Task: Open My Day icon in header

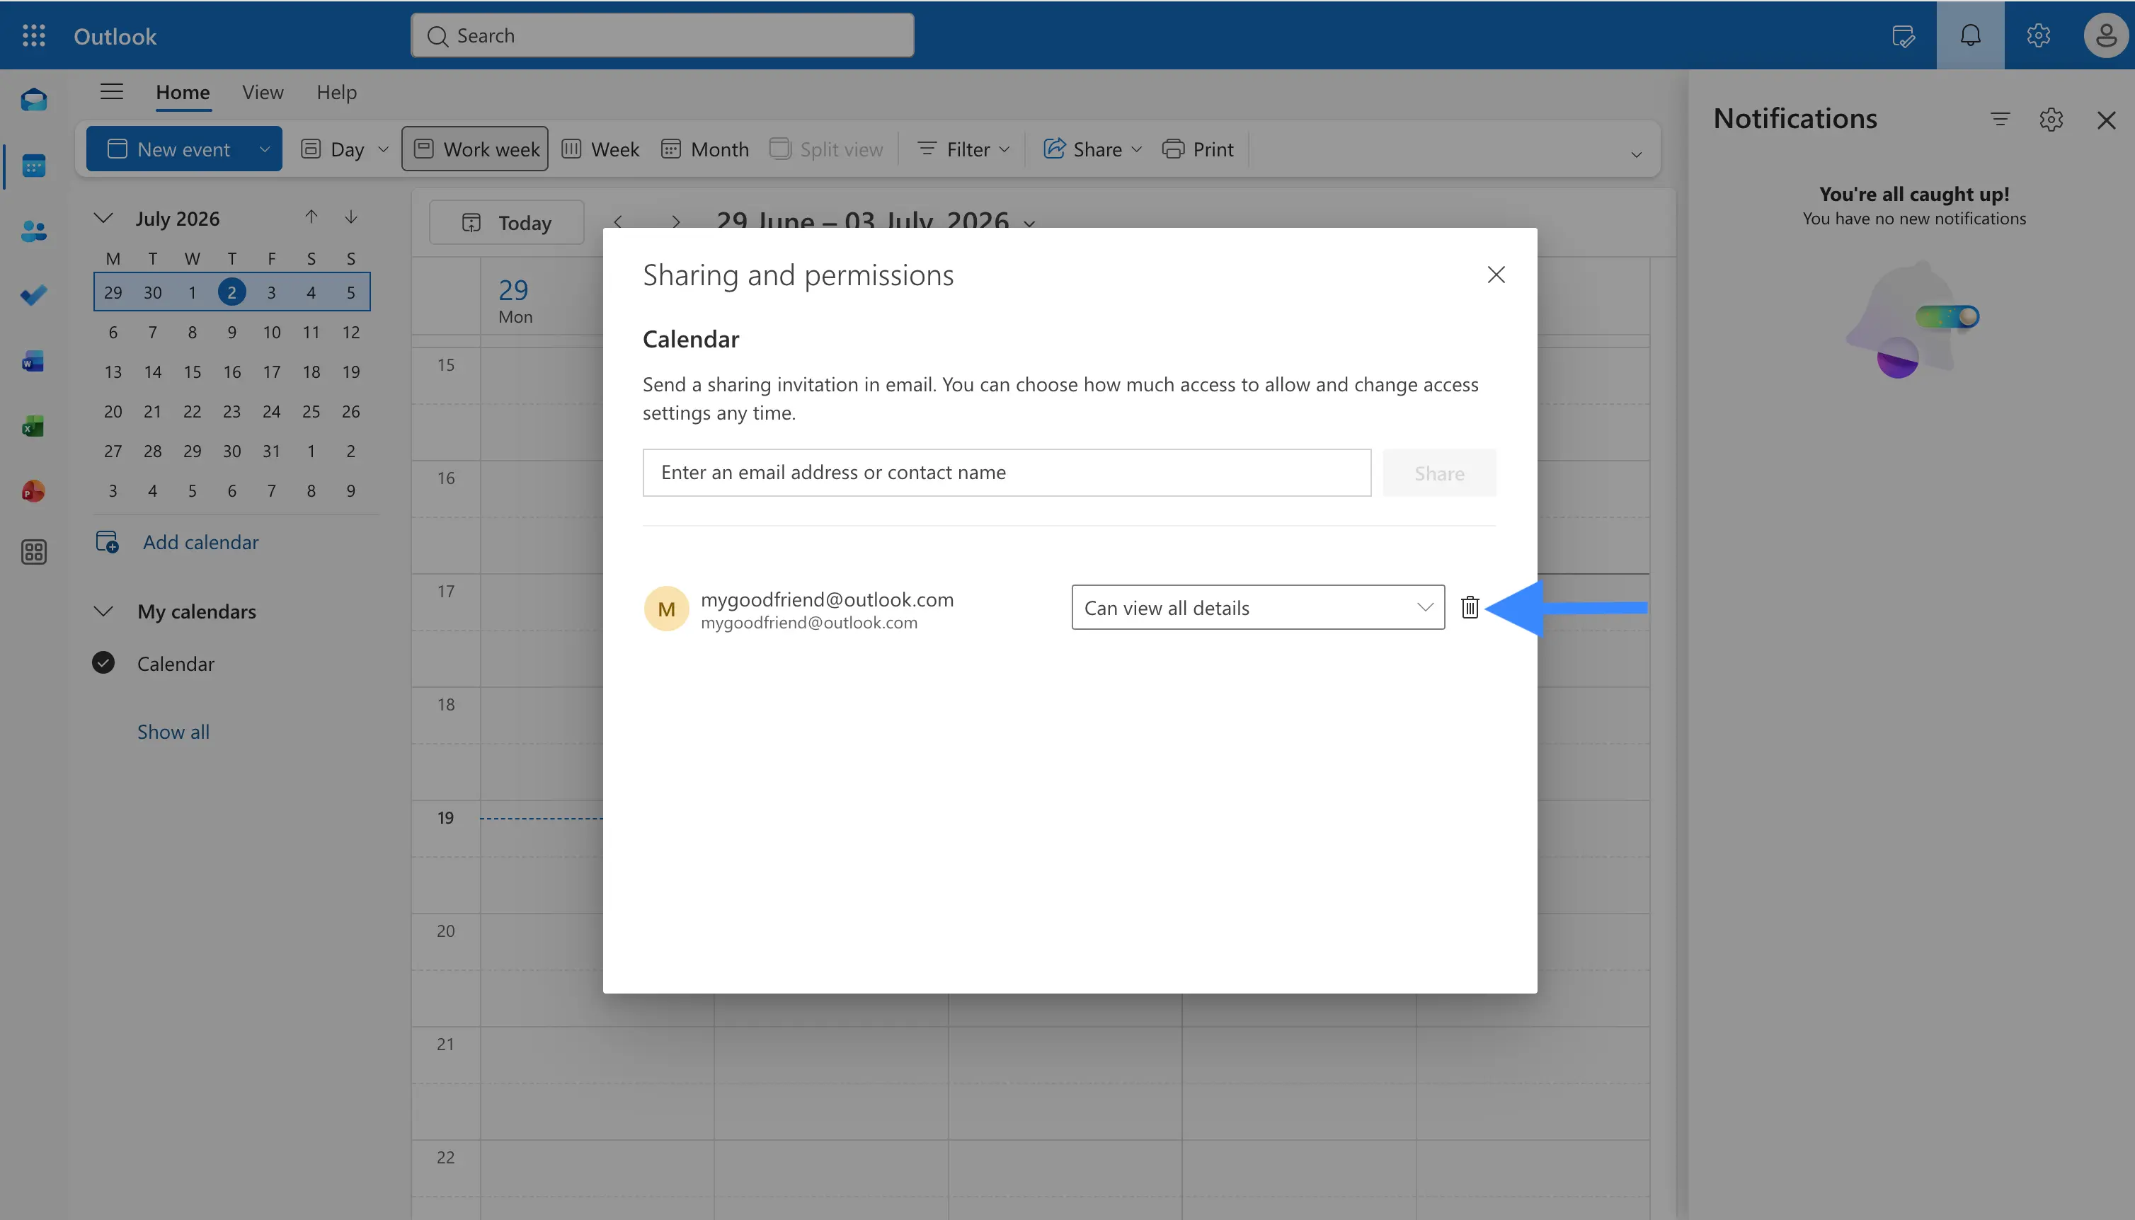Action: tap(1903, 35)
